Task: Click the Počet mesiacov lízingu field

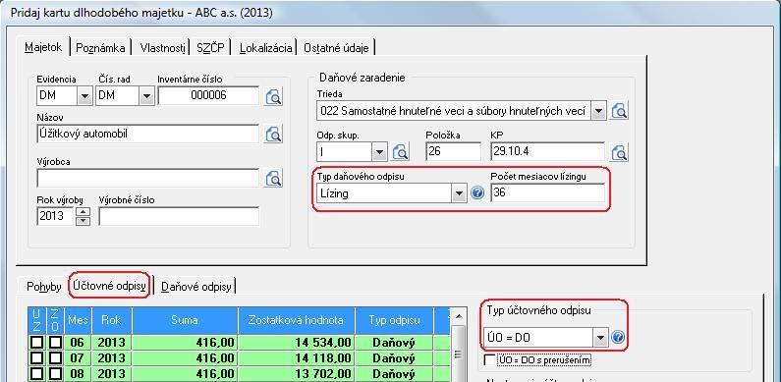Action: click(x=547, y=192)
